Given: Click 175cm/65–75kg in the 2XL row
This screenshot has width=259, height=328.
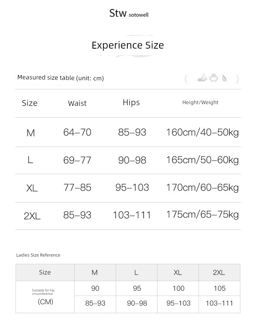Looking at the screenshot, I should (x=202, y=215).
